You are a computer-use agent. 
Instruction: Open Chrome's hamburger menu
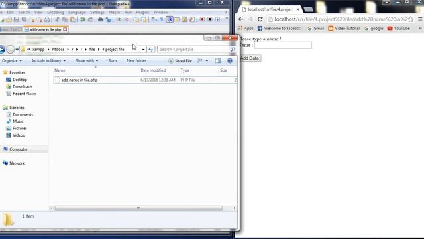tap(420, 19)
